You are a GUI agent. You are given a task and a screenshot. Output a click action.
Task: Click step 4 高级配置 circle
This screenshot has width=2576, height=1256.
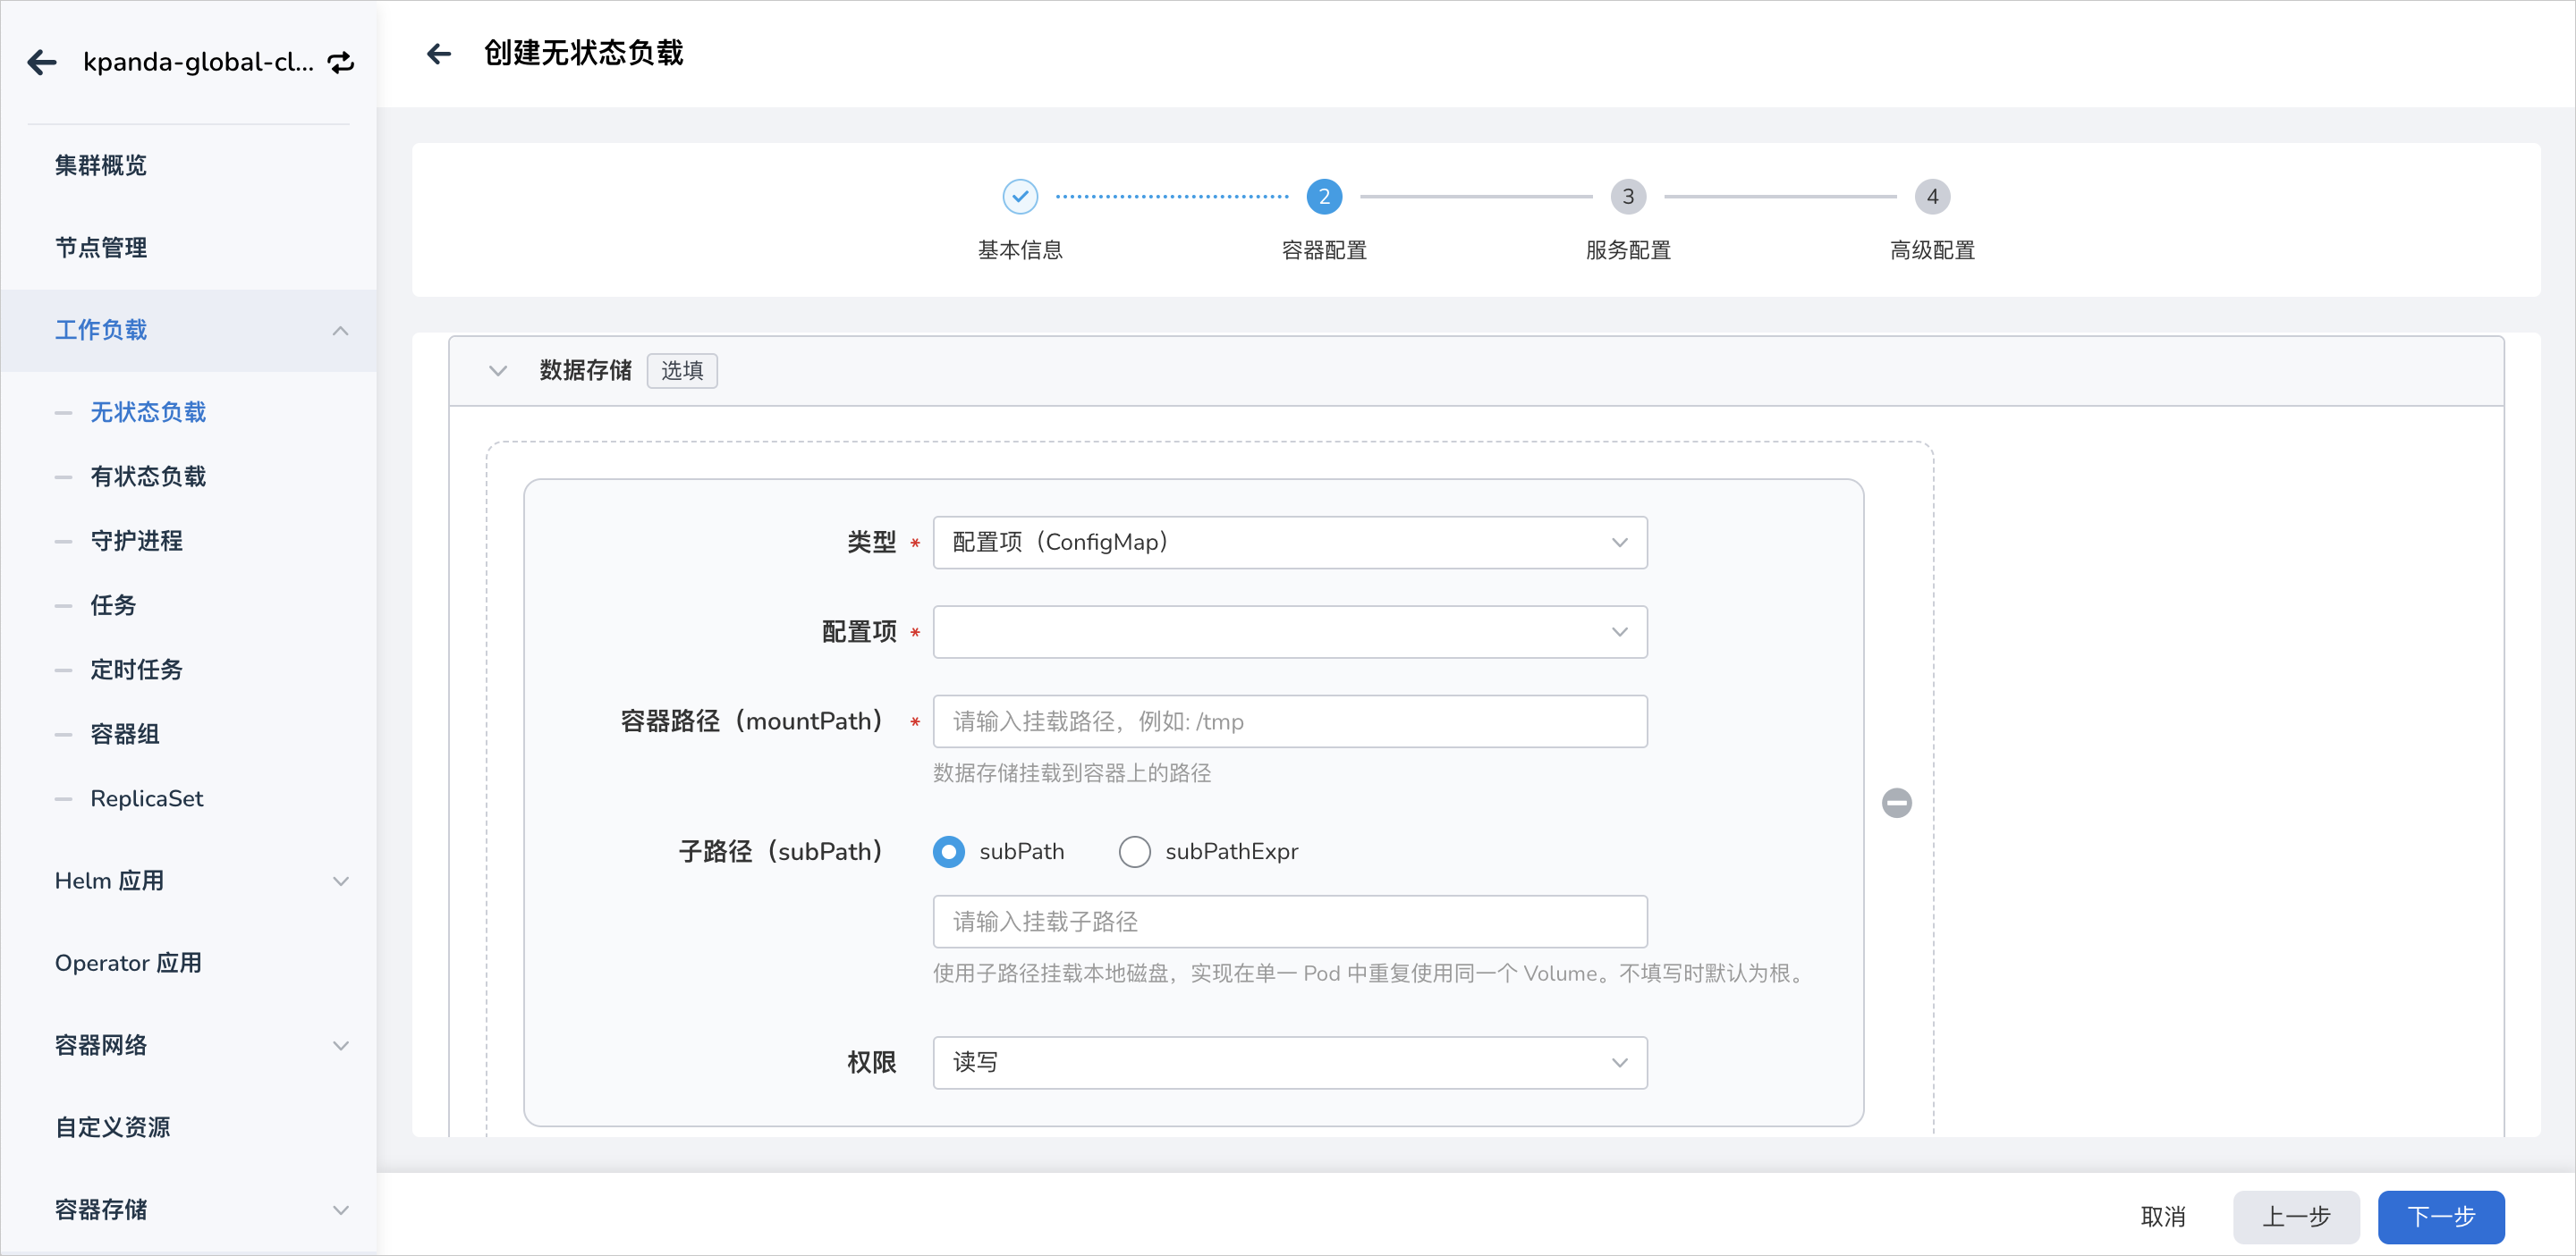(x=1932, y=196)
